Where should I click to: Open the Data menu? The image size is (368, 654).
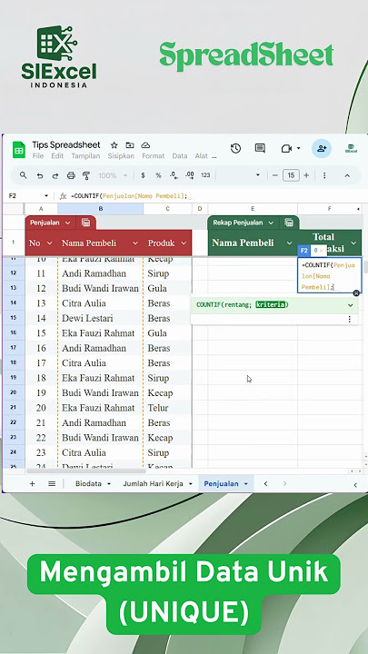pos(179,156)
